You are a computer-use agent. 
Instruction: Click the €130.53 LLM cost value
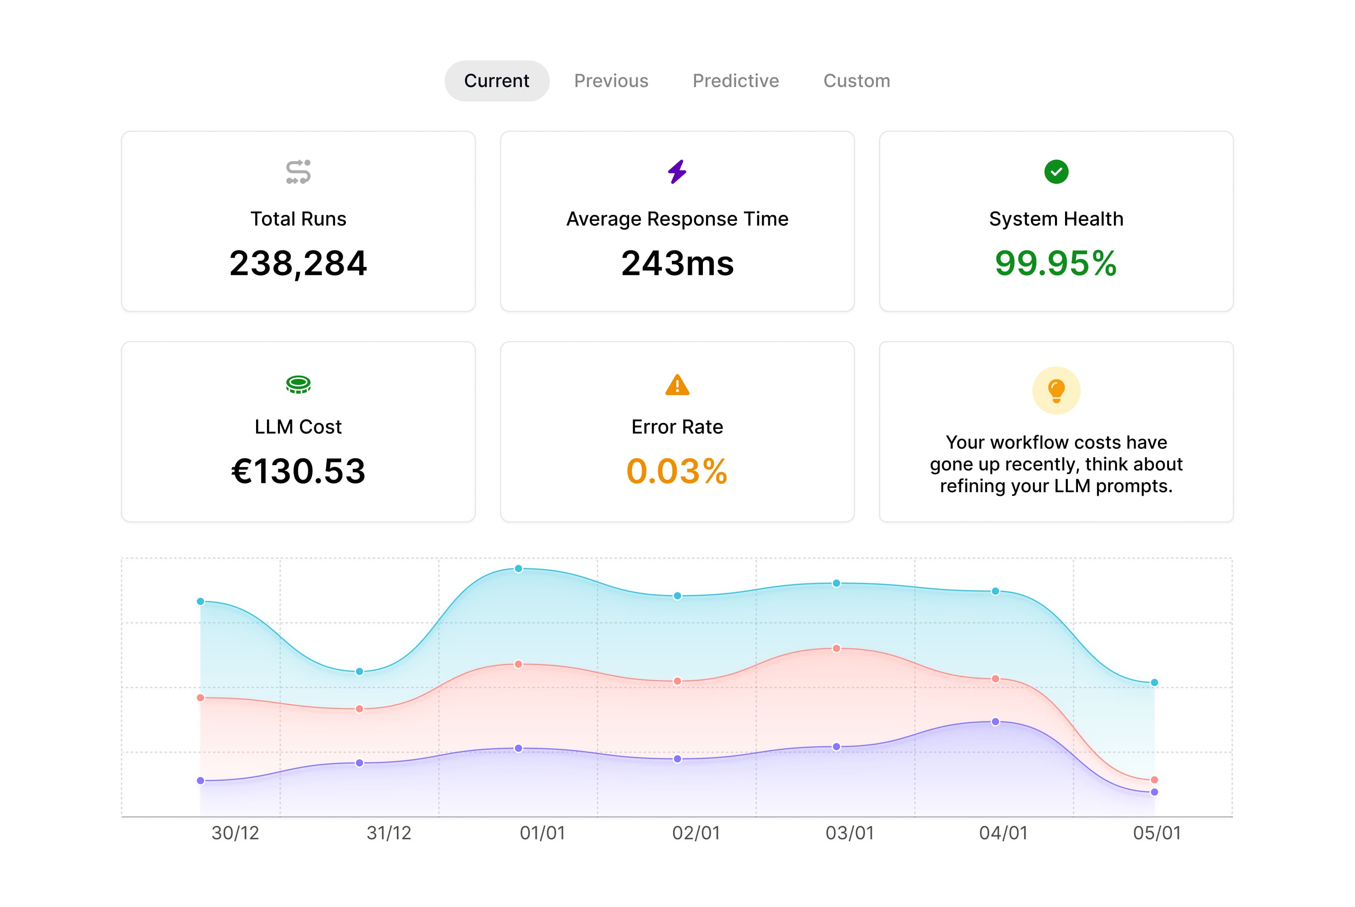coord(298,471)
